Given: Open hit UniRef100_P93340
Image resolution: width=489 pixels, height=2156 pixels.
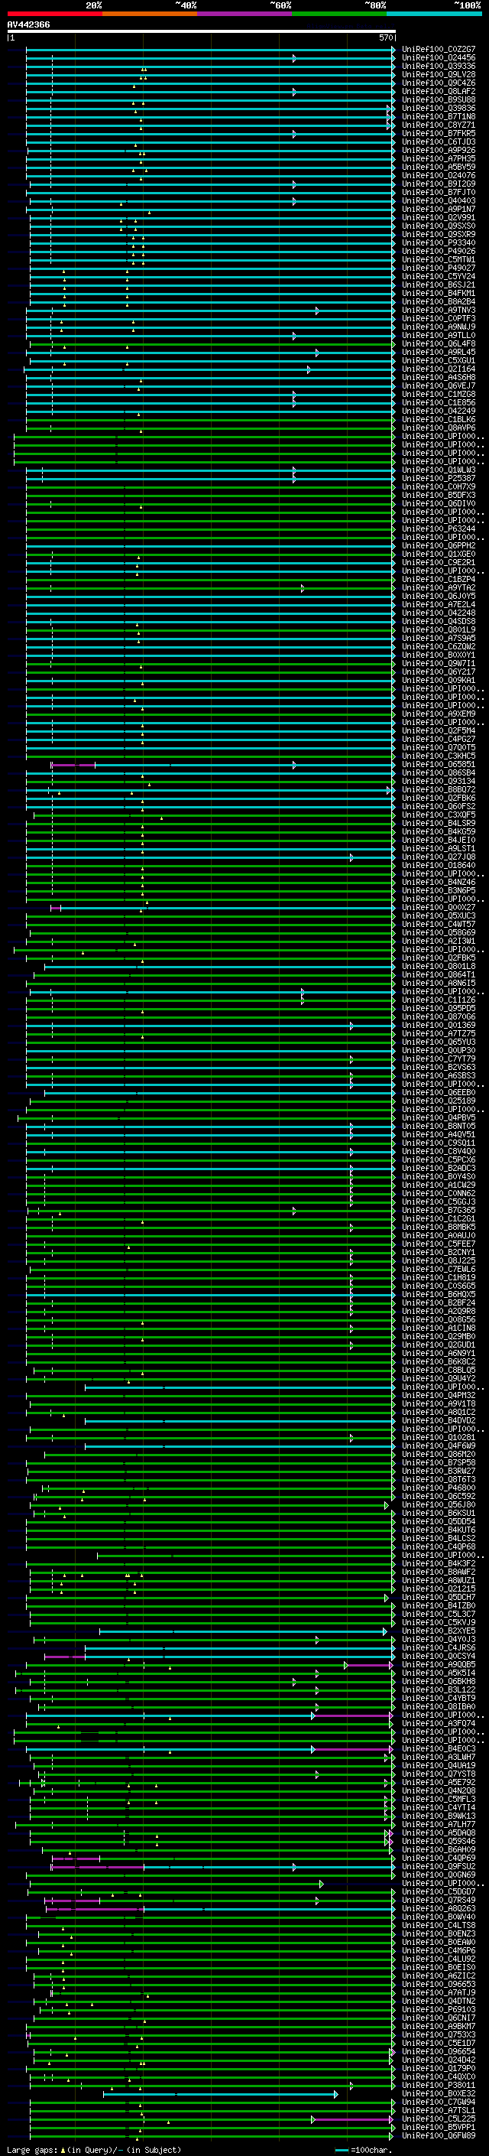Looking at the screenshot, I should [439, 242].
